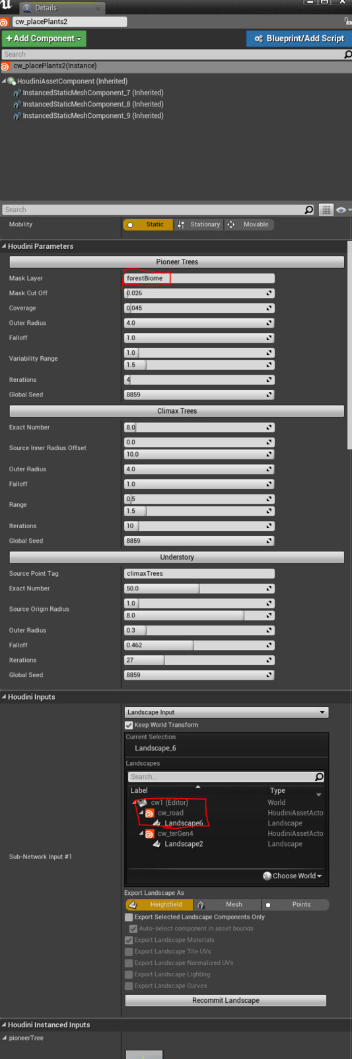The width and height of the screenshot is (352, 1059).
Task: Collapse the Houdini Instanced Inputs section
Action: pyautogui.click(x=4, y=1025)
